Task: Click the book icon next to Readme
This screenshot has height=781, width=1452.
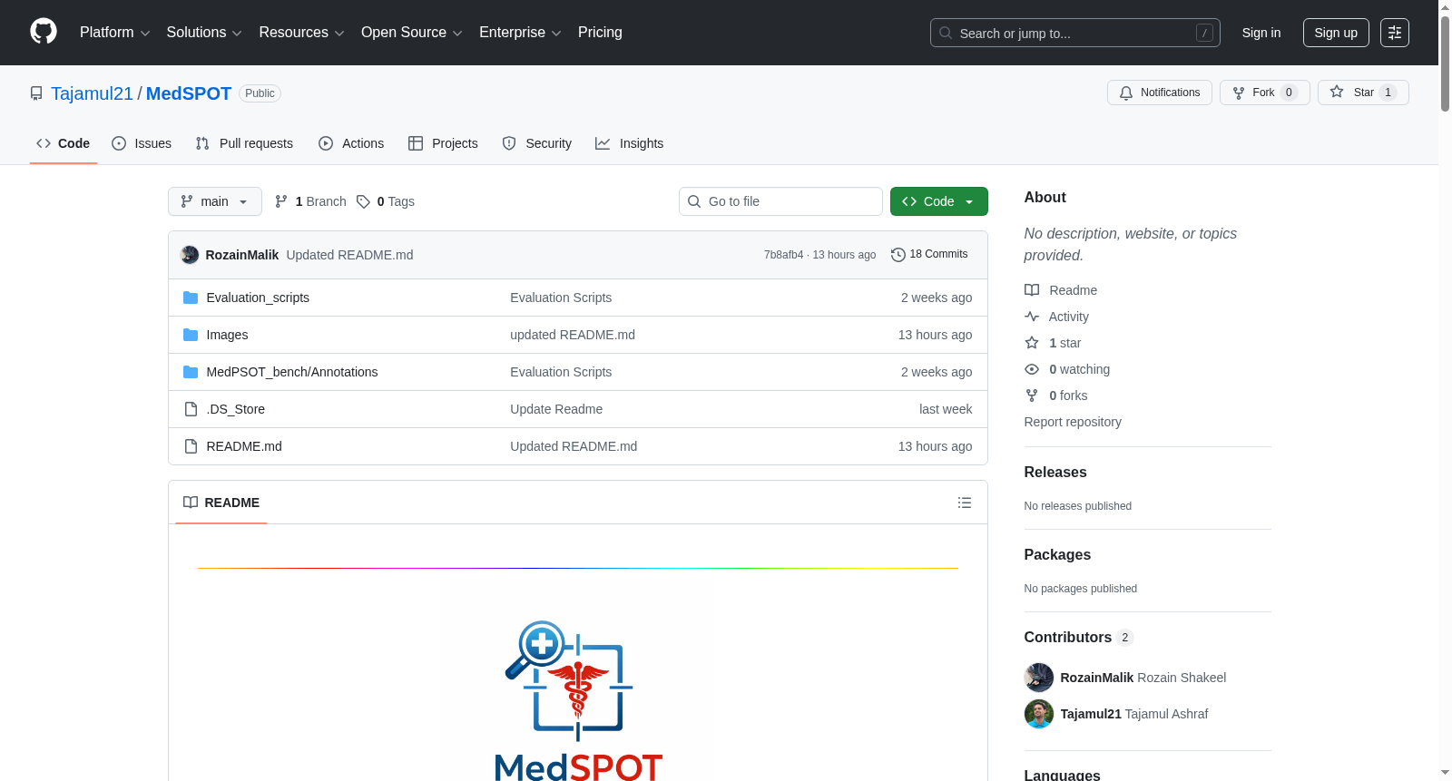Action: click(x=1032, y=290)
